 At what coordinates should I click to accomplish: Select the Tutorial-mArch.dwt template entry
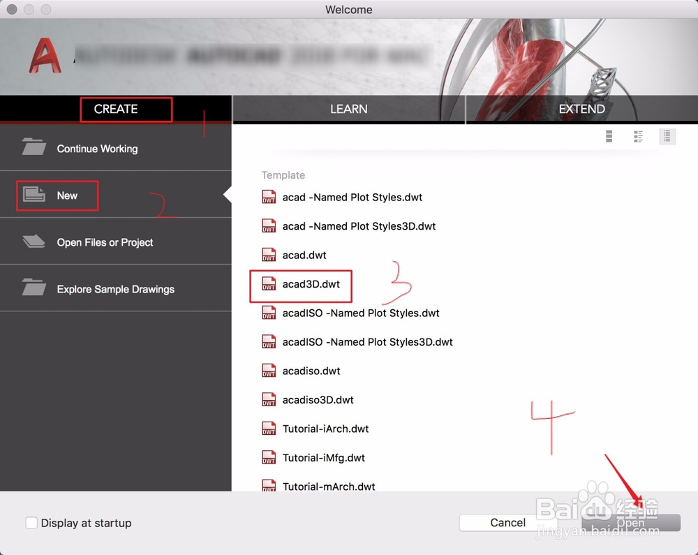coord(328,486)
